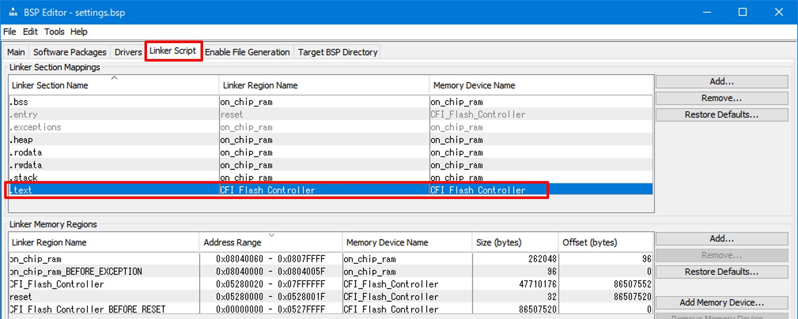The image size is (798, 319).
Task: Switch to the Drivers tab
Action: pos(128,52)
